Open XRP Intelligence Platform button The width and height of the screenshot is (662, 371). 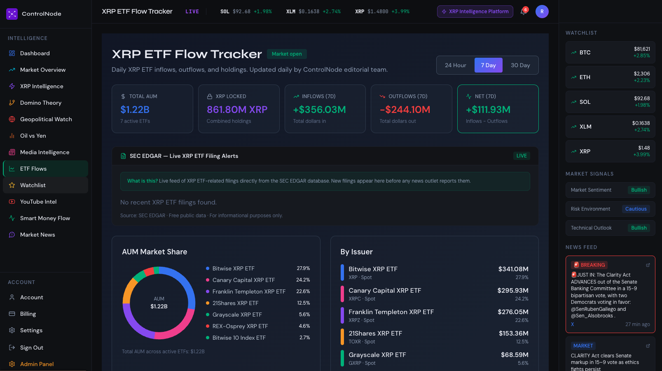click(475, 12)
